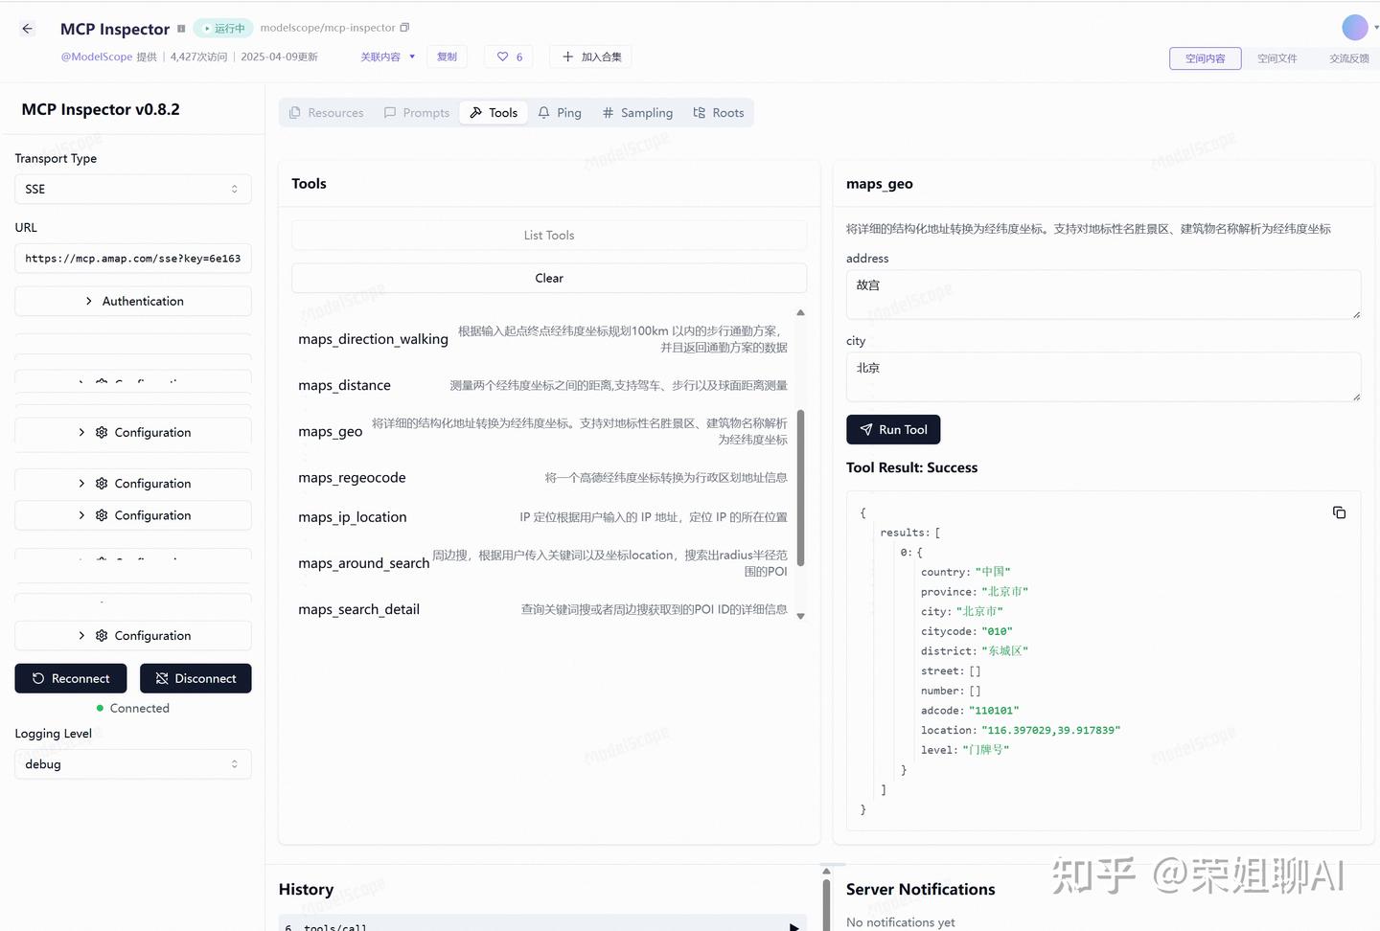The image size is (1380, 931).
Task: Open the Logging Level dropdown showing debug
Action: [132, 763]
